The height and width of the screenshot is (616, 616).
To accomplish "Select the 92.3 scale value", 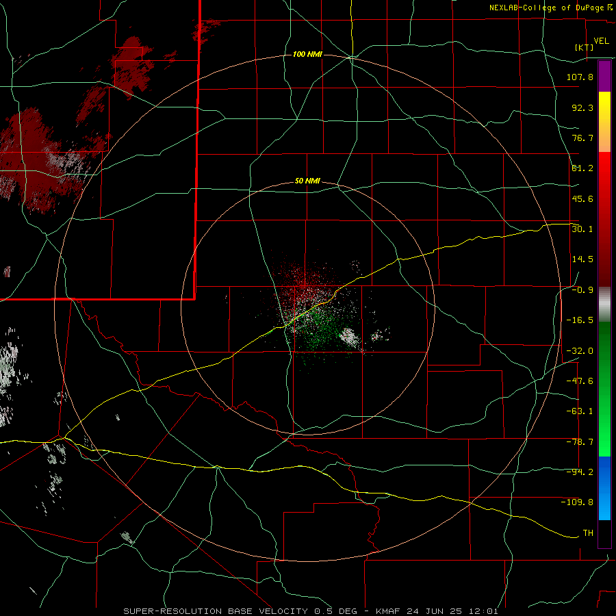I will click(x=582, y=107).
